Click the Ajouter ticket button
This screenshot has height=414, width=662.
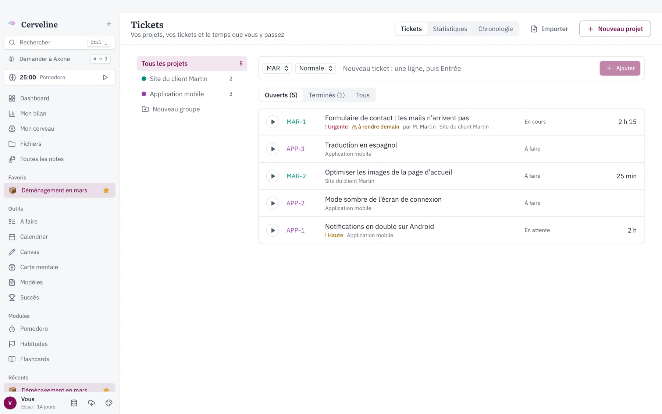620,68
